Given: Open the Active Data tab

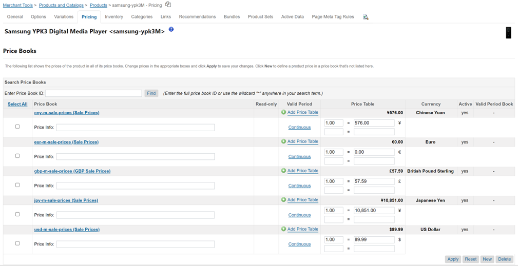Looking at the screenshot, I should click(x=292, y=17).
